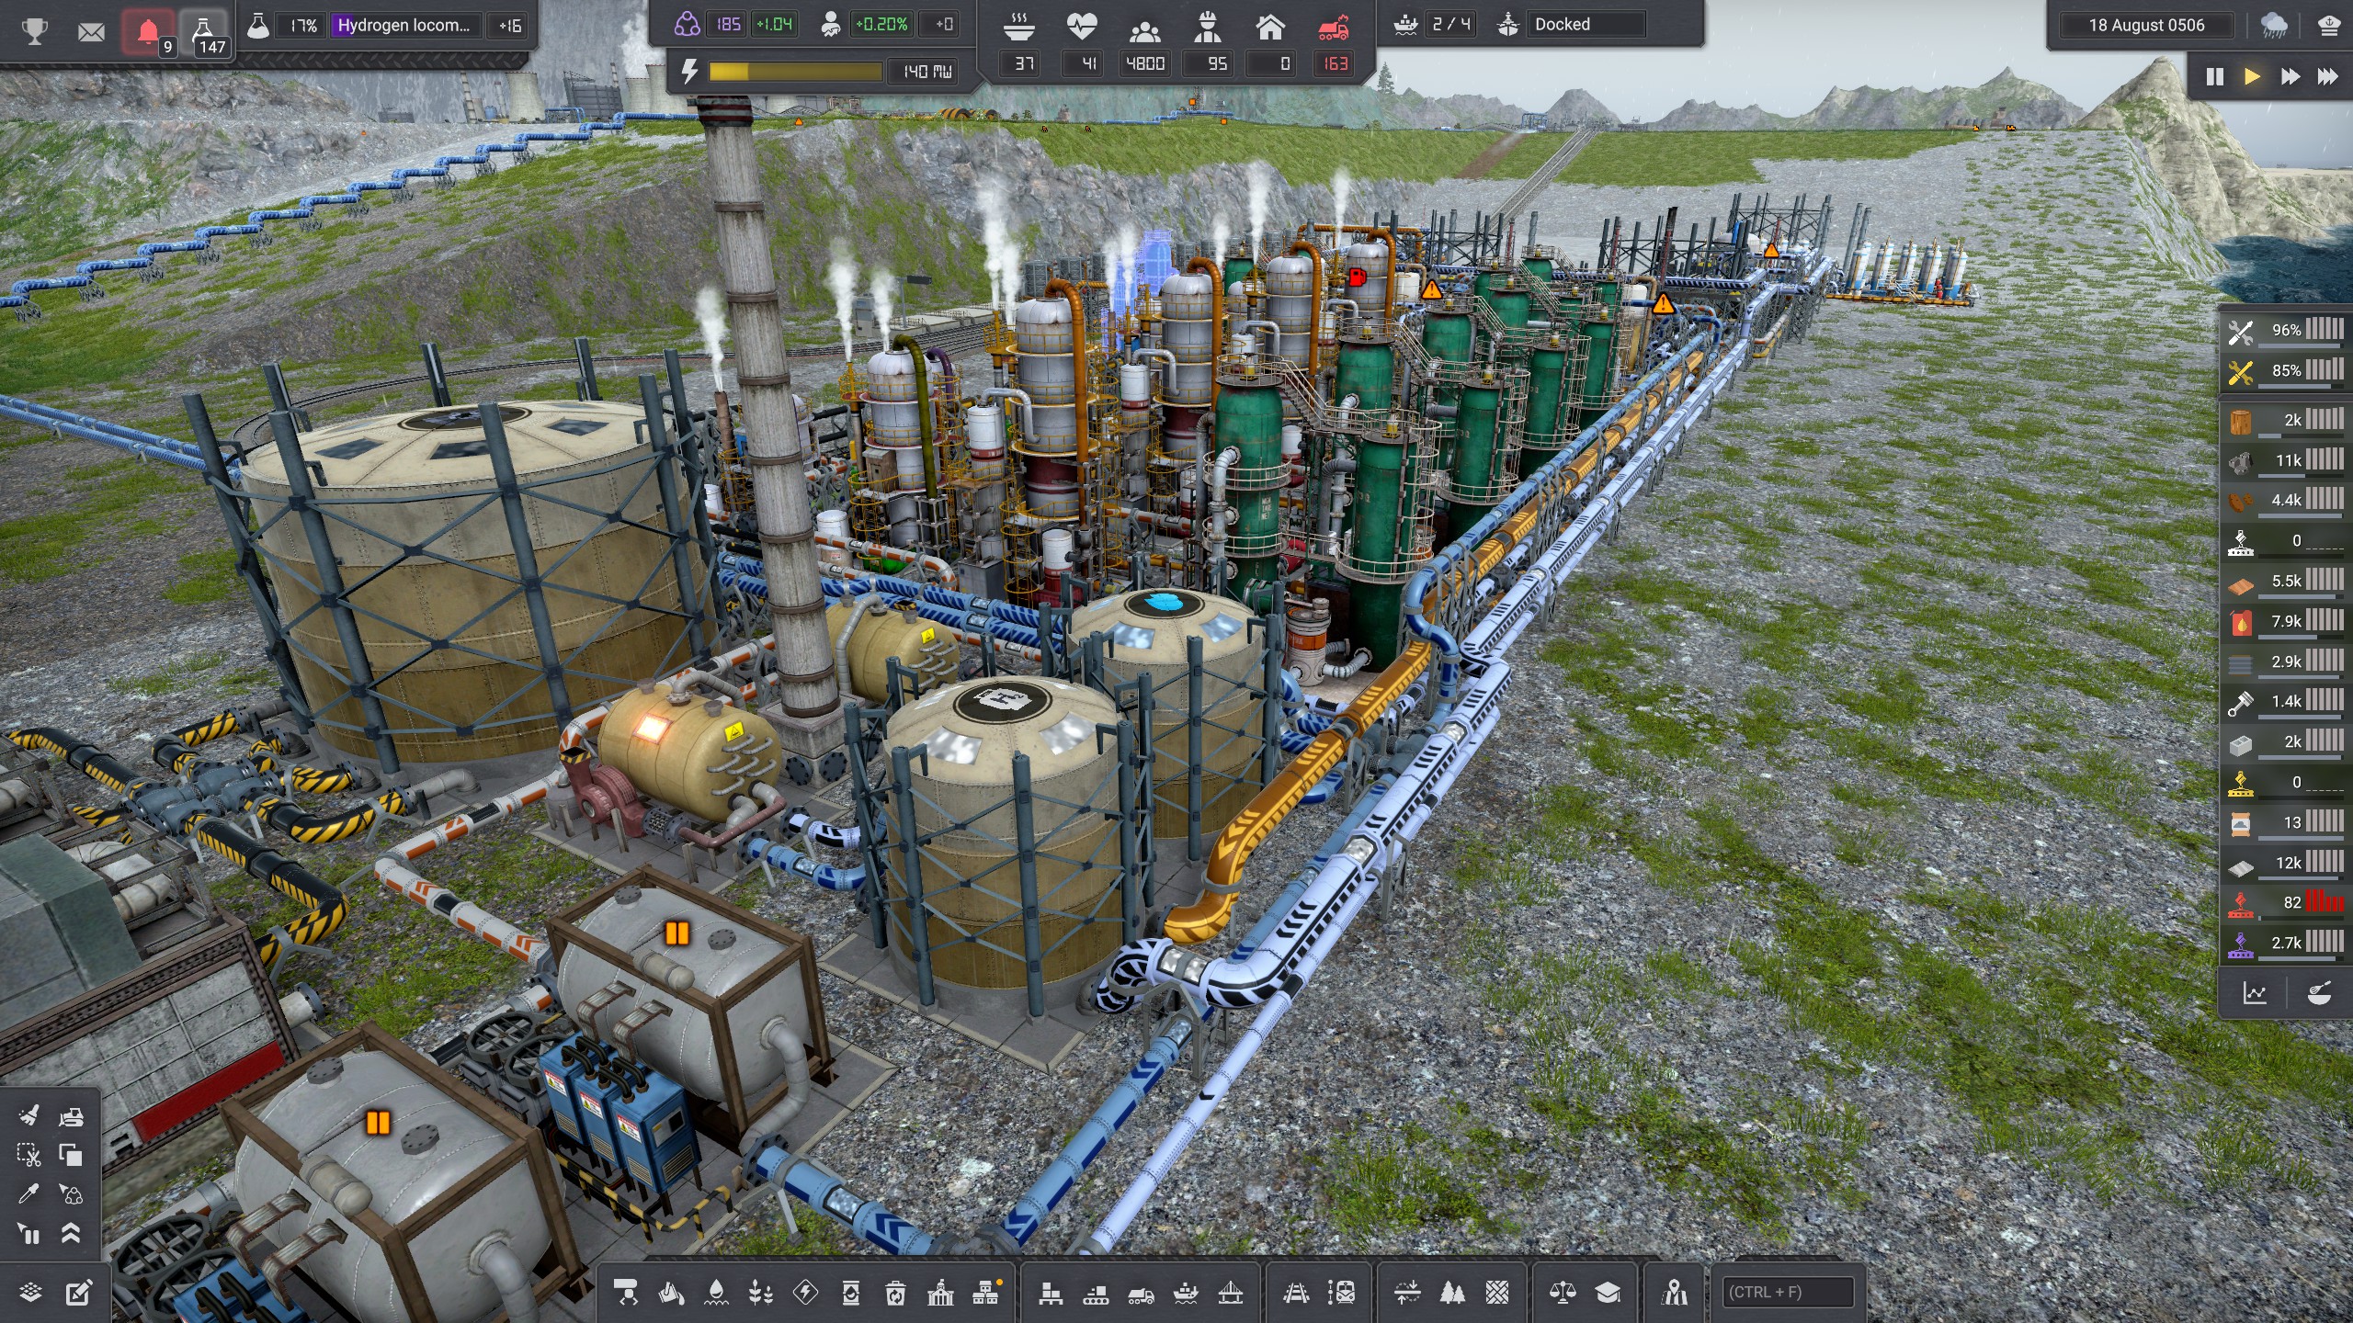Click the rain cloud weather icon

2275,26
